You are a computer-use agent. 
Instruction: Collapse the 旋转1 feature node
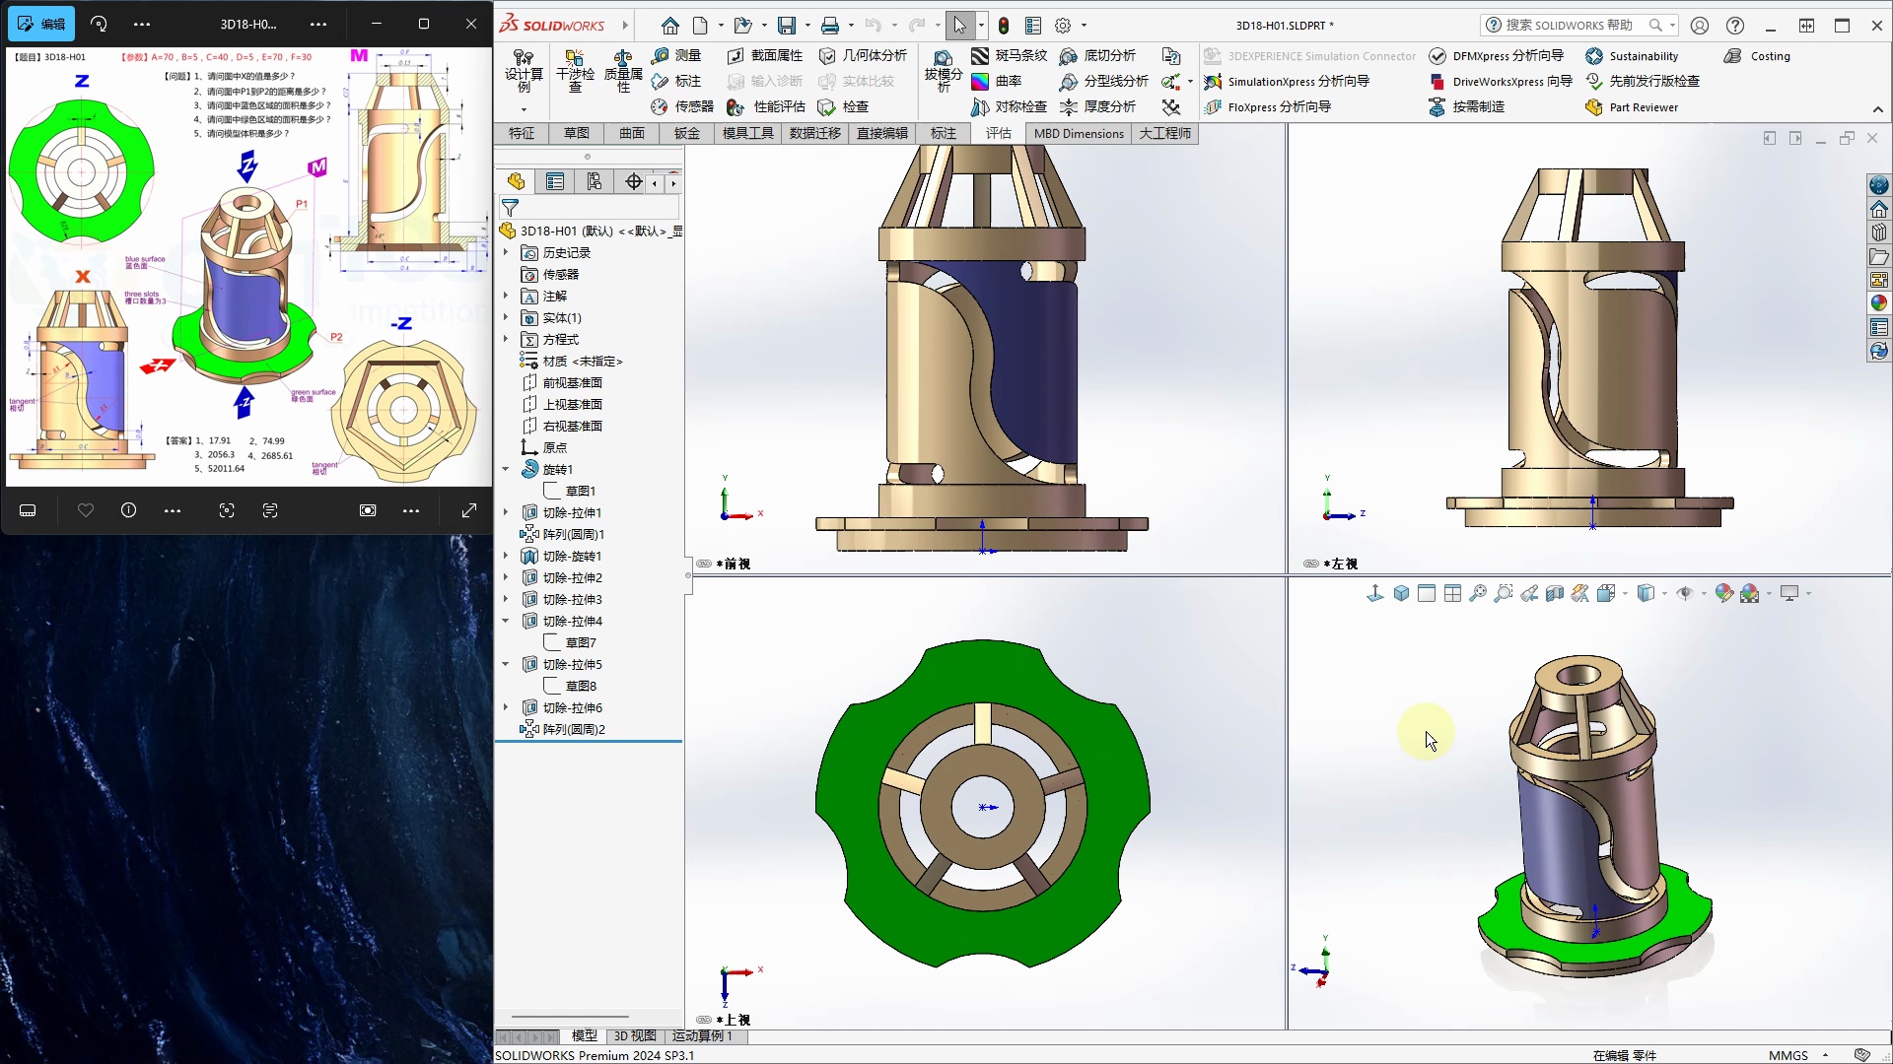pos(506,469)
